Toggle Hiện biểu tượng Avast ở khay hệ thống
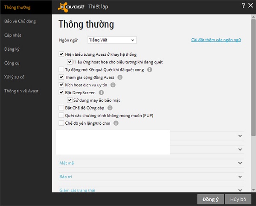 click(x=61, y=54)
